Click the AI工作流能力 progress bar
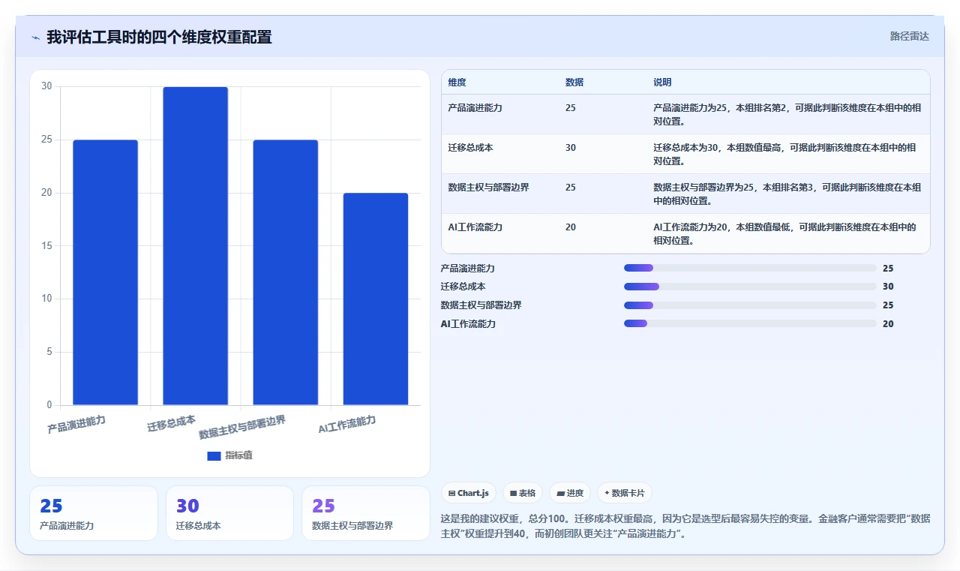The width and height of the screenshot is (960, 571). click(750, 323)
